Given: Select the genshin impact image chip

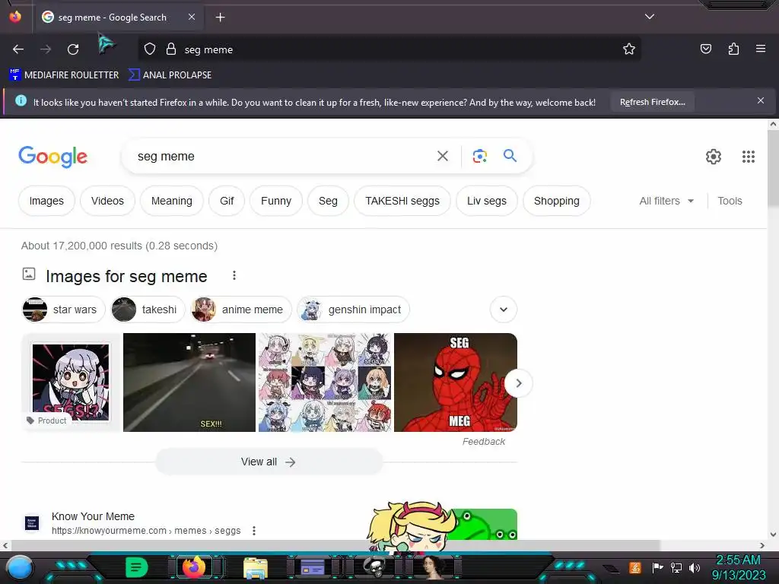Looking at the screenshot, I should pyautogui.click(x=353, y=310).
